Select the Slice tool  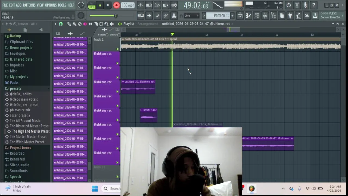96,24
